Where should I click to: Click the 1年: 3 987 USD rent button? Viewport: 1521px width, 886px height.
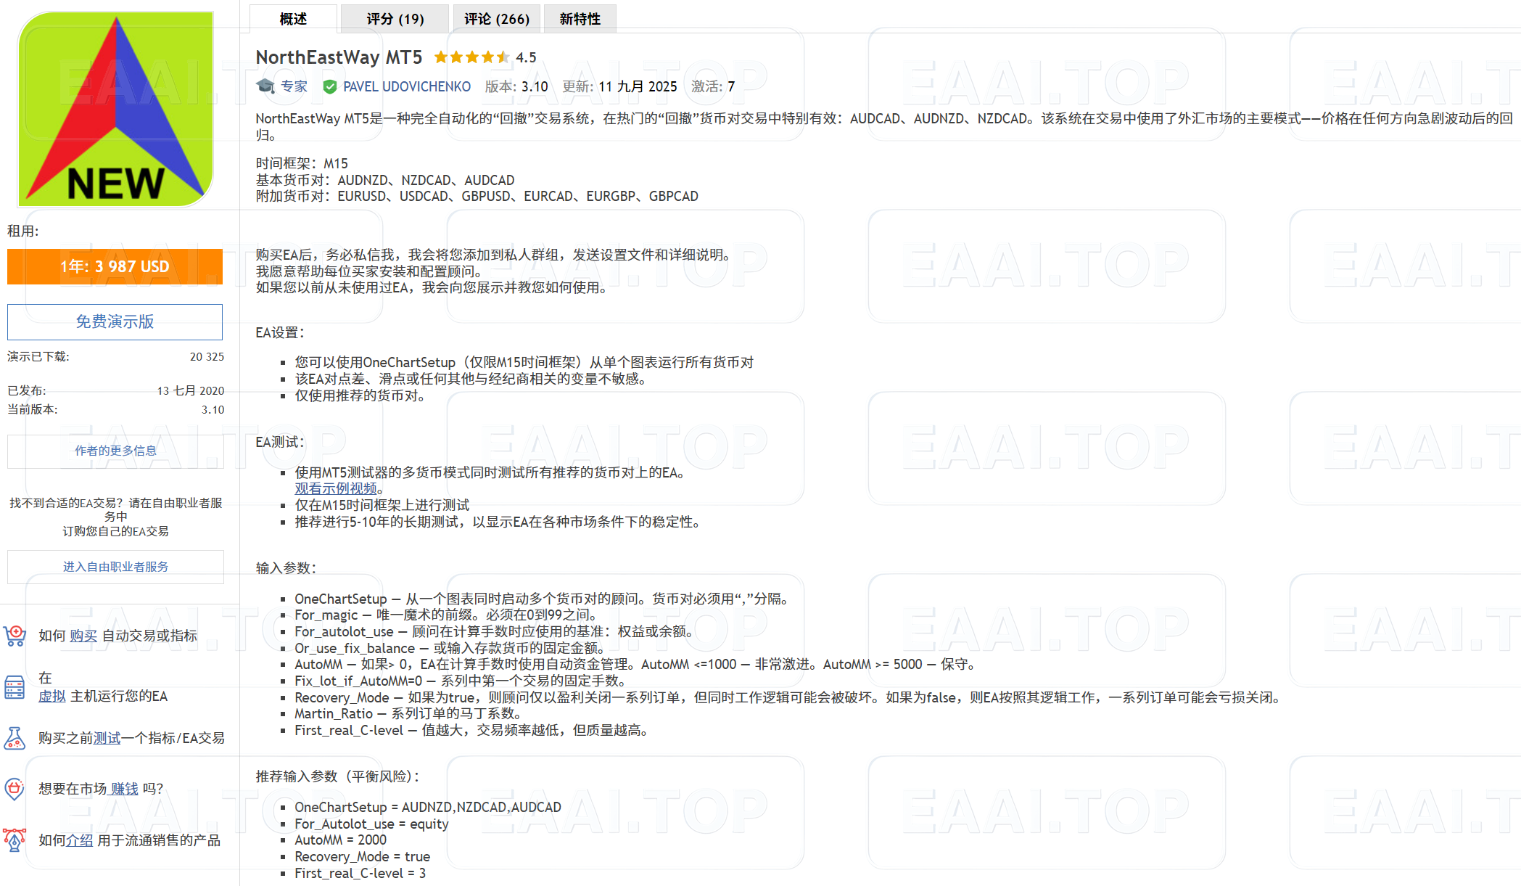[x=115, y=266]
